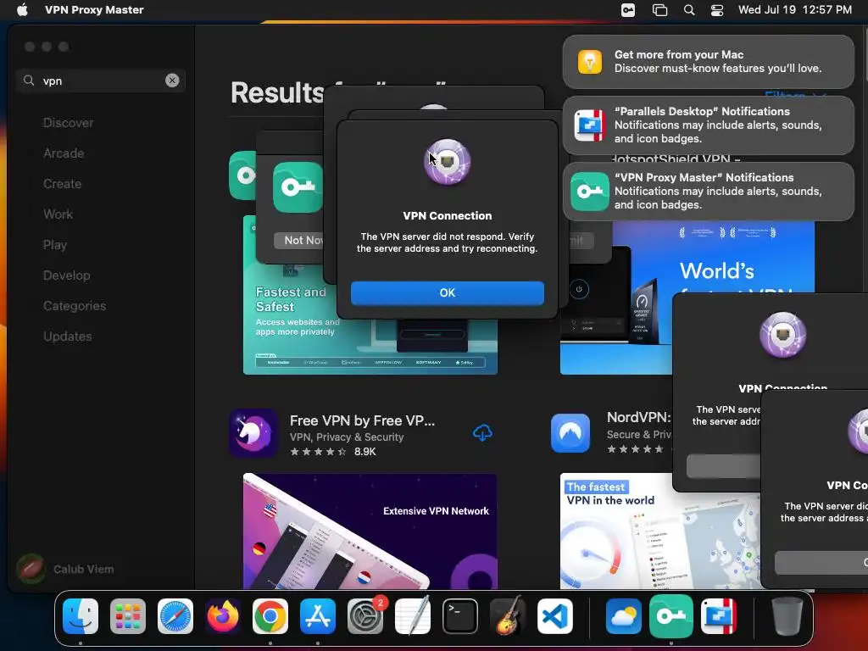Open Arcade in the sidebar
Viewport: 868px width, 651px height.
click(x=64, y=153)
